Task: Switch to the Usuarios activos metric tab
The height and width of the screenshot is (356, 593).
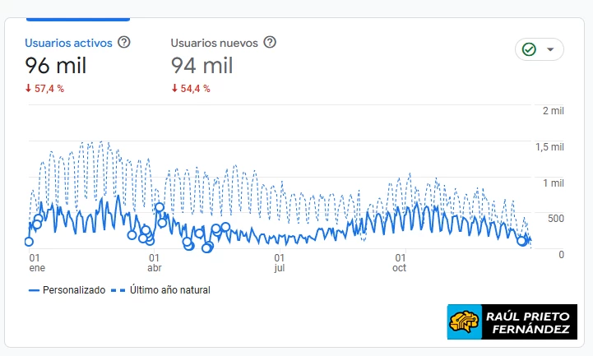Action: pyautogui.click(x=69, y=42)
